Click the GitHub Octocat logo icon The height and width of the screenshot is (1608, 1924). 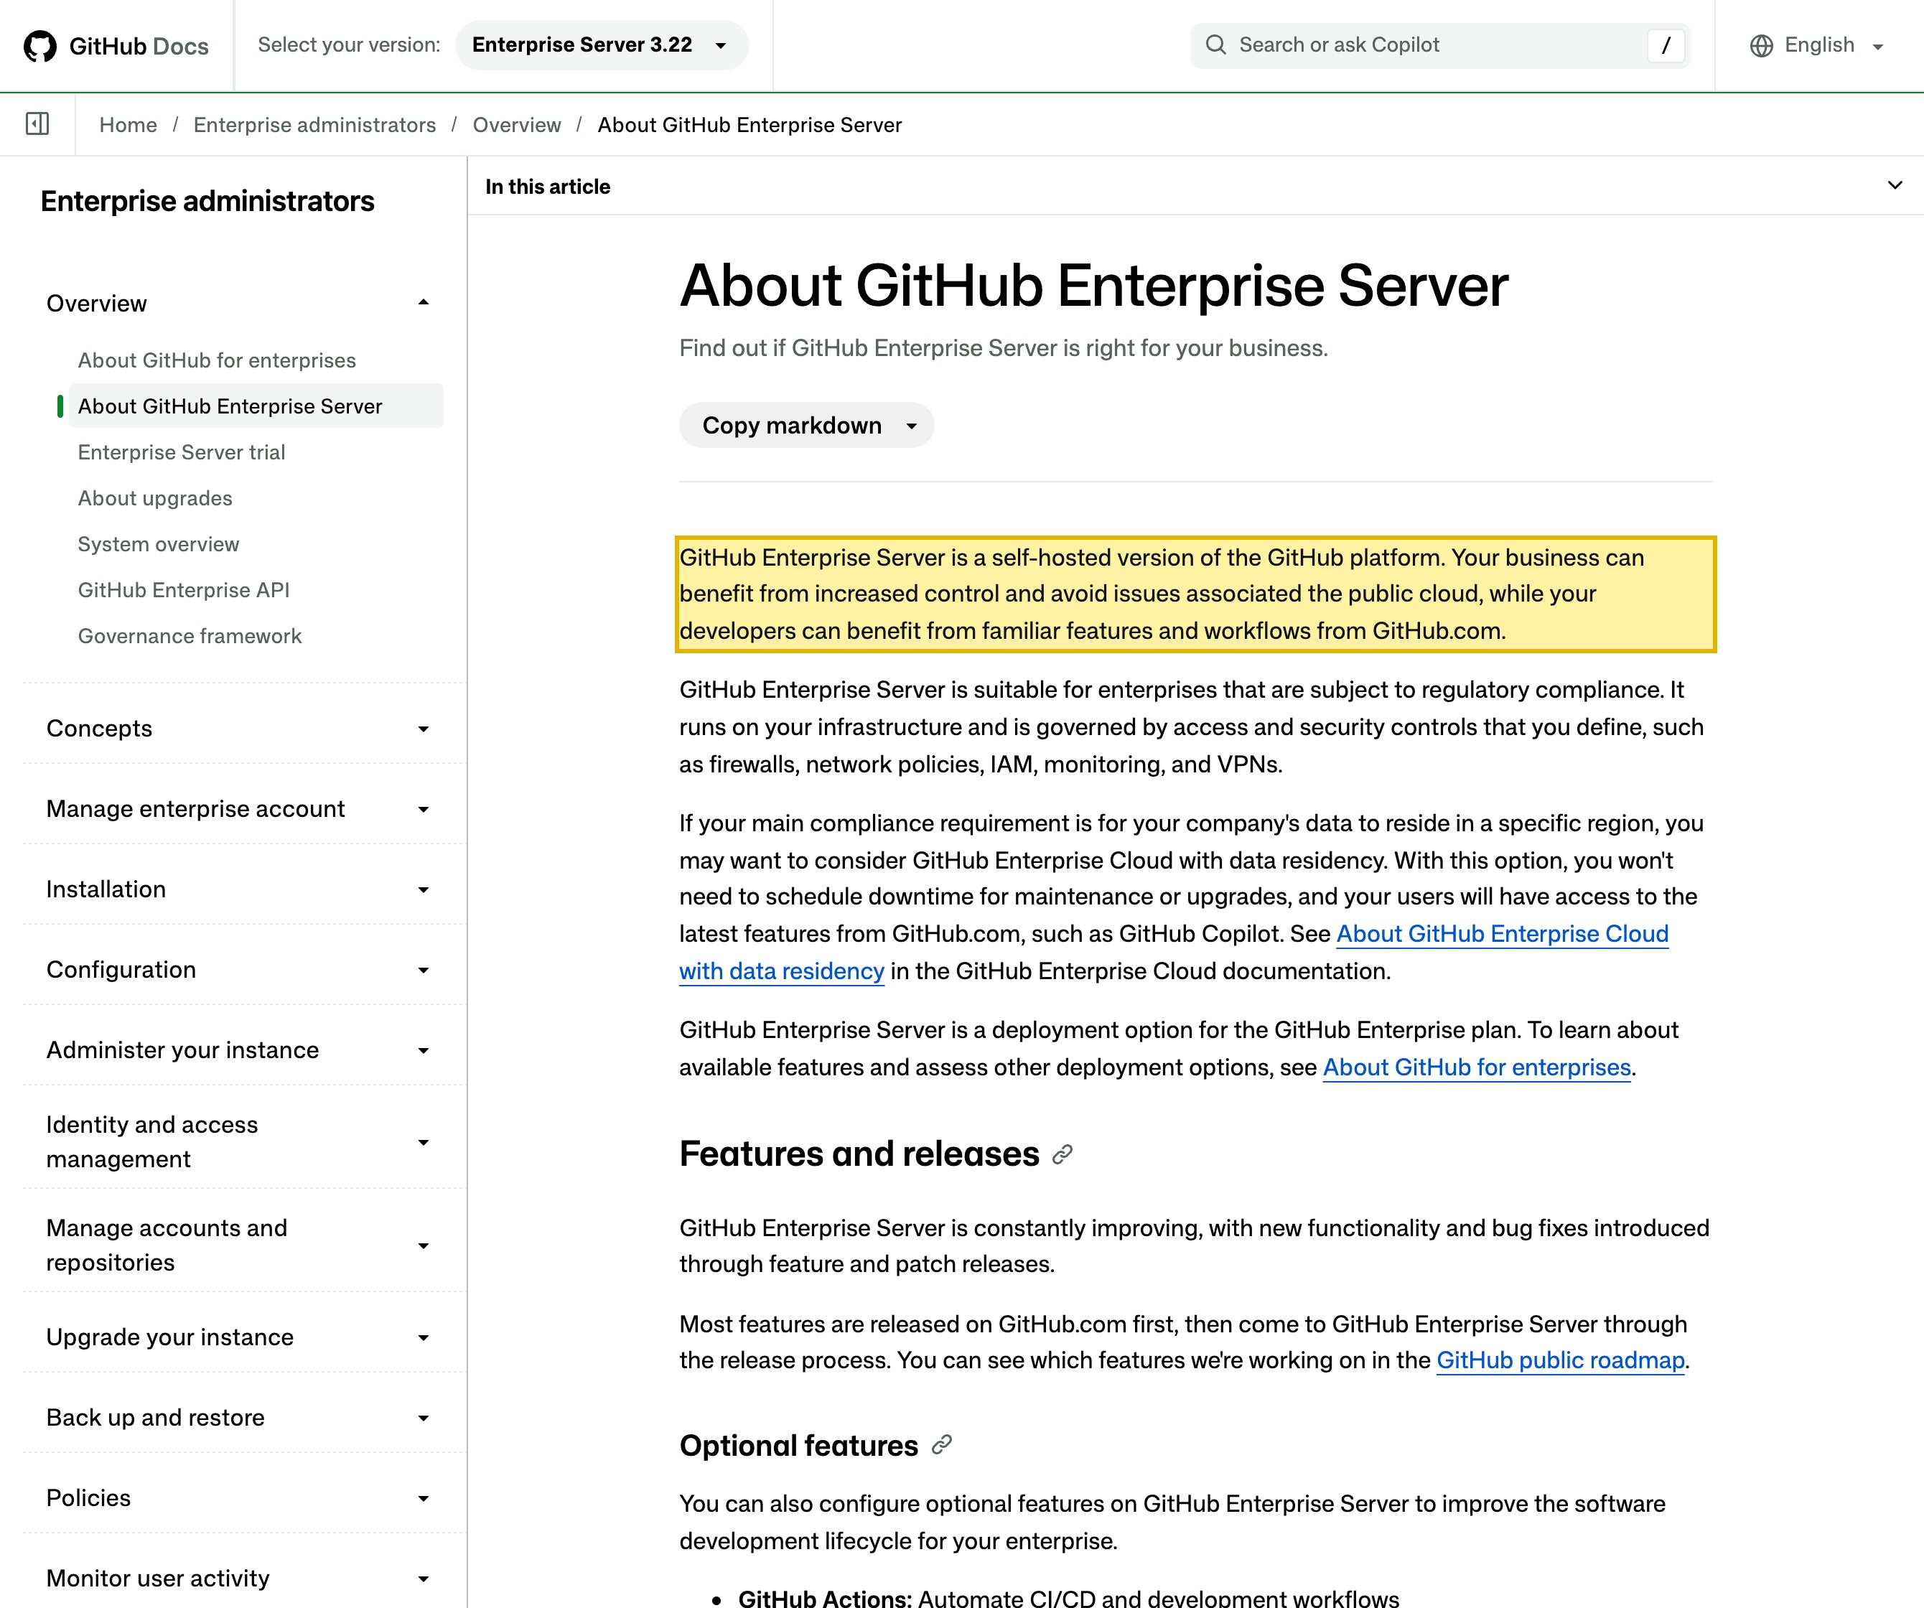(39, 46)
